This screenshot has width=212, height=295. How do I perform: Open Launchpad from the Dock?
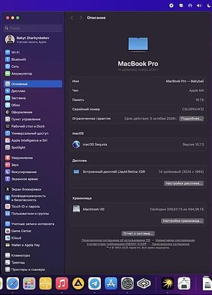pyautogui.click(x=29, y=284)
